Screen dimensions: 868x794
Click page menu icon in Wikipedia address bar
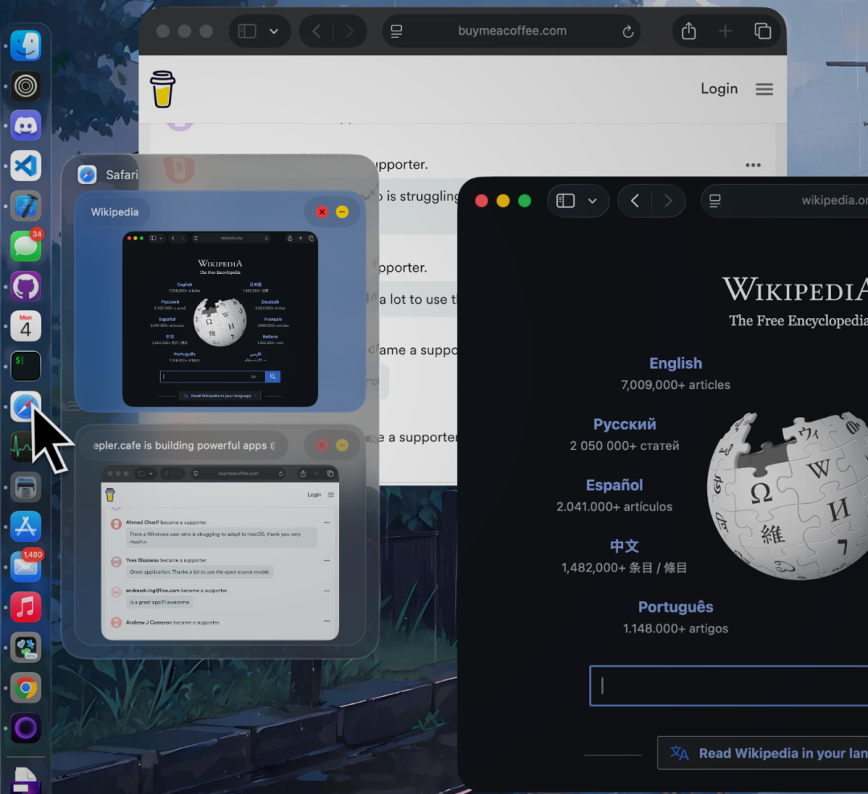[x=715, y=200]
